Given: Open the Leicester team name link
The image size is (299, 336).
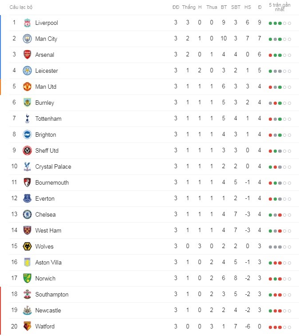Looking at the screenshot, I should coord(47,71).
